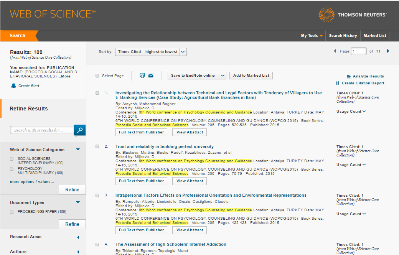The image size is (399, 255).
Task: Check the box for result 2
Action: tap(97, 146)
